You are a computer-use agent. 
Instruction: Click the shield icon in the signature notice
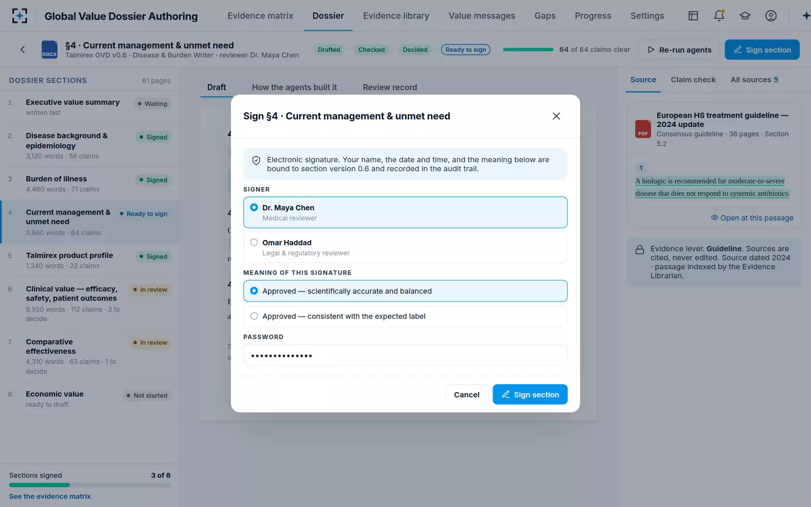256,161
